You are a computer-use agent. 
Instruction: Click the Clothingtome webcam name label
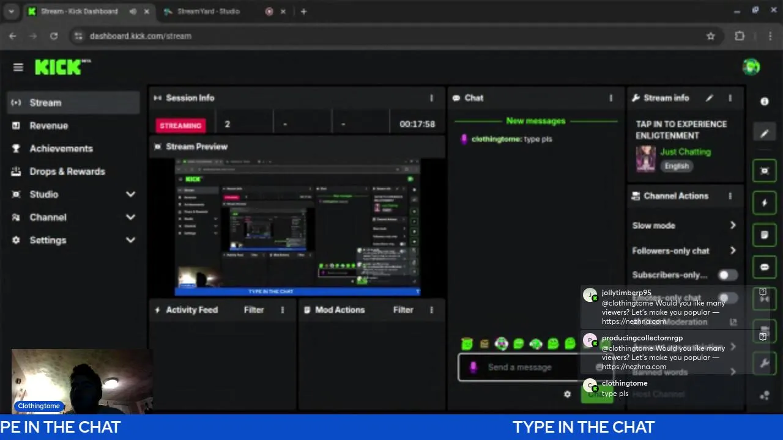tap(39, 406)
